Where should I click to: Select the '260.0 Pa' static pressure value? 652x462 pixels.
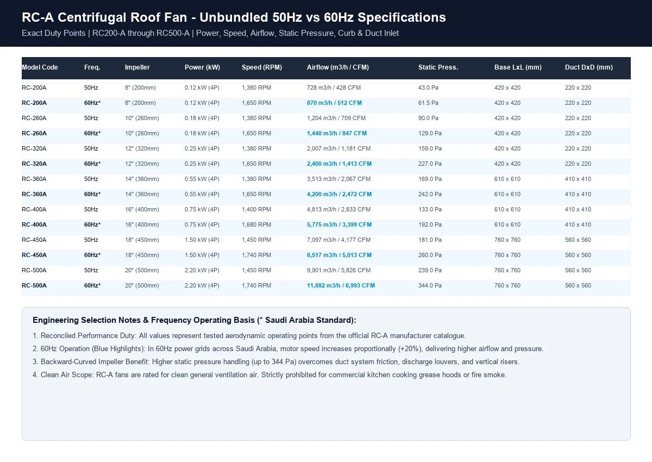[430, 255]
